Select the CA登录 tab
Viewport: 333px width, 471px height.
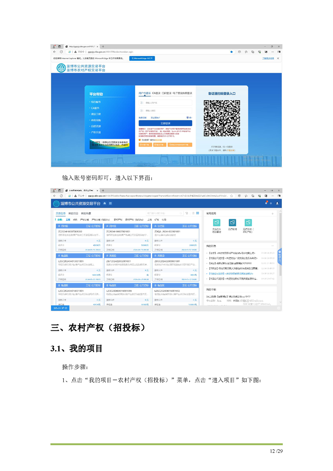coord(157,93)
